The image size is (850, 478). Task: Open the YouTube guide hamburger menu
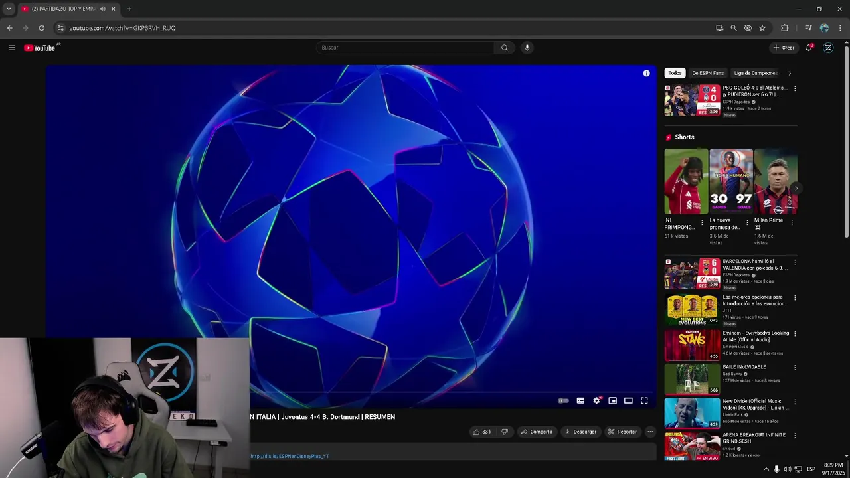click(x=12, y=48)
